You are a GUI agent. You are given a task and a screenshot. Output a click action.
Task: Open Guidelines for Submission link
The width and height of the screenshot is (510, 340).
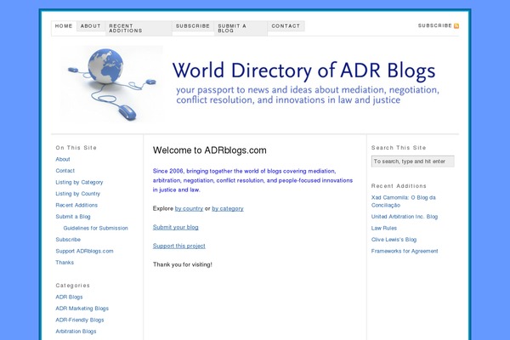click(95, 228)
